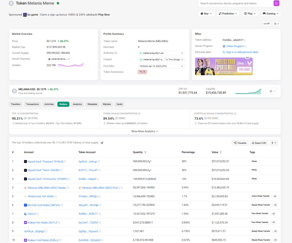Copy the Squad Vault Treasury account address
Image resolution: width=292 pixels, height=243 pixels.
coord(65,161)
